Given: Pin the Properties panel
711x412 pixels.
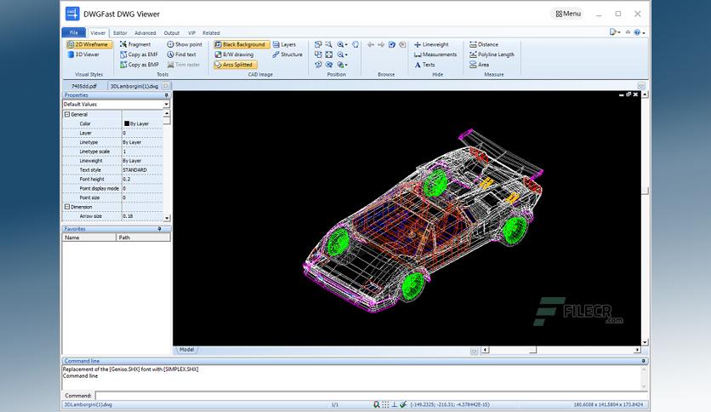Looking at the screenshot, I should pyautogui.click(x=167, y=95).
